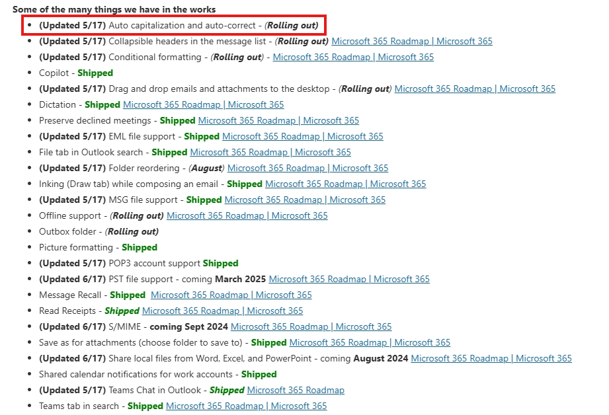Open the Collapsible headers roadmap link
609x415 pixels.
(x=413, y=41)
